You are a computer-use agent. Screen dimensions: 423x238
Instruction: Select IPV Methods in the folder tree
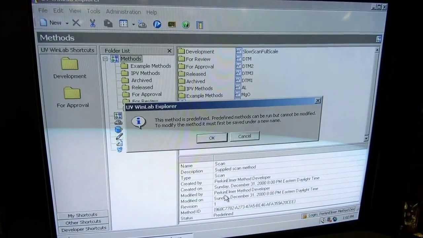coord(145,73)
